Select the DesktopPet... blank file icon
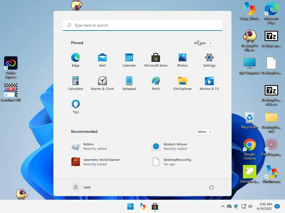The width and height of the screenshot is (285, 213). pos(271,66)
